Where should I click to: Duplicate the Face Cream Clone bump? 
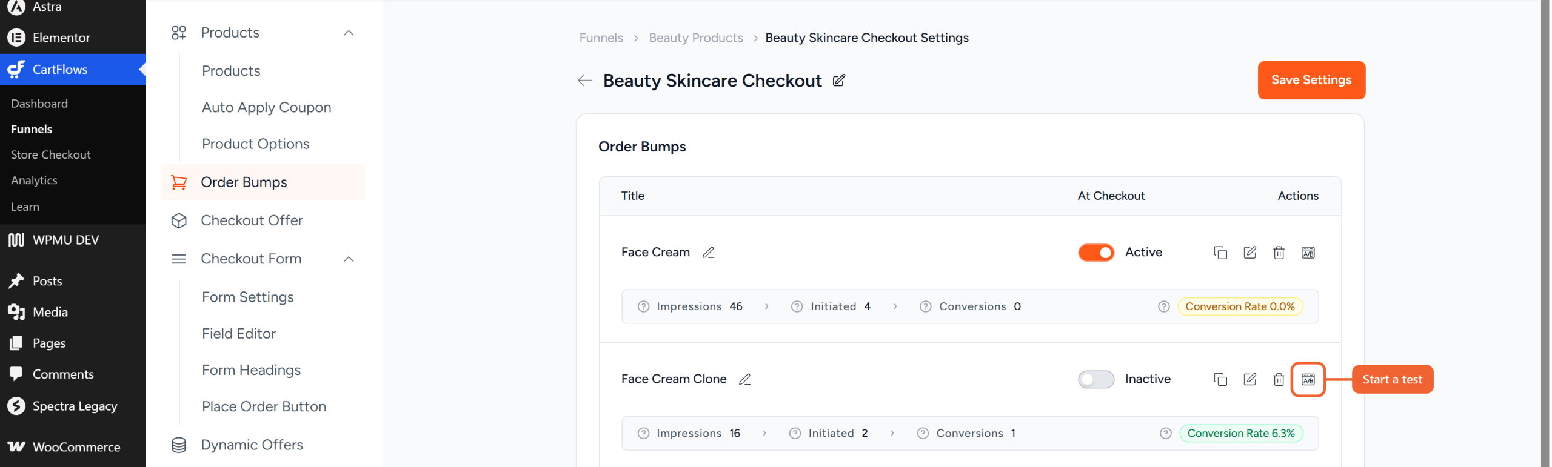coord(1220,379)
